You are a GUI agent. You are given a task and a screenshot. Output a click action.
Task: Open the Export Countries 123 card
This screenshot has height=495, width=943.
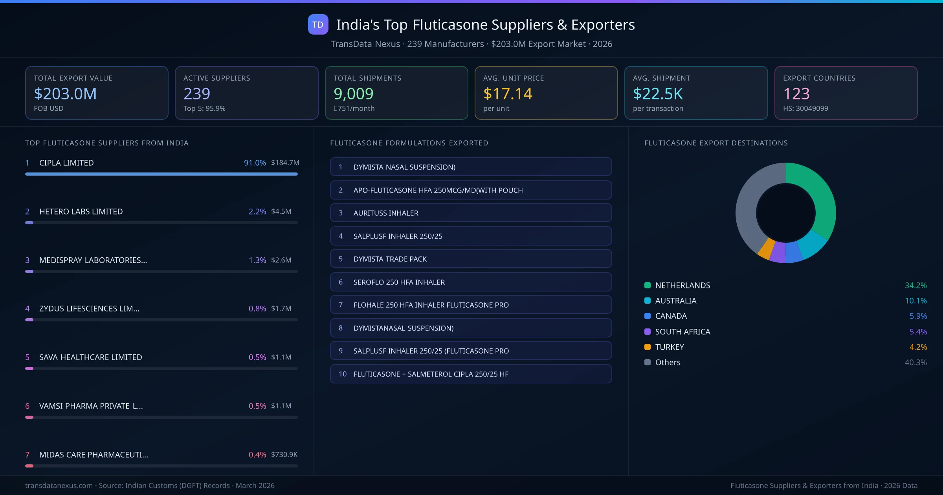tap(846, 93)
